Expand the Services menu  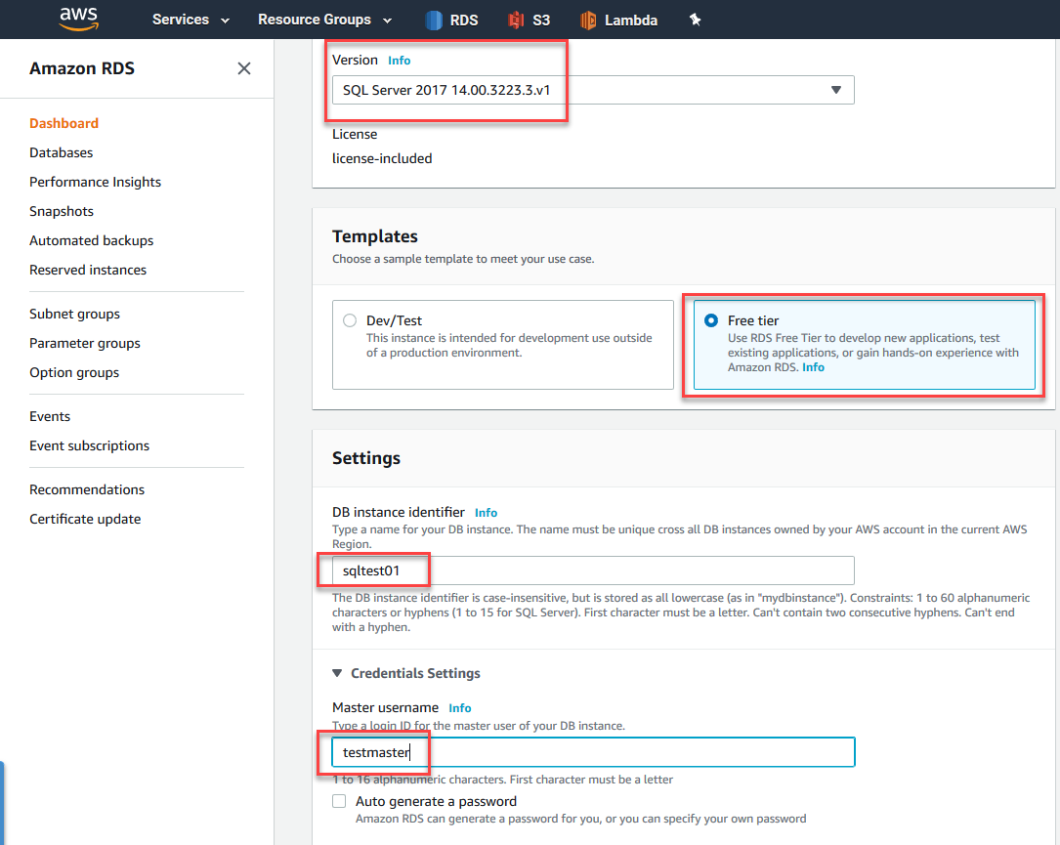coord(191,20)
